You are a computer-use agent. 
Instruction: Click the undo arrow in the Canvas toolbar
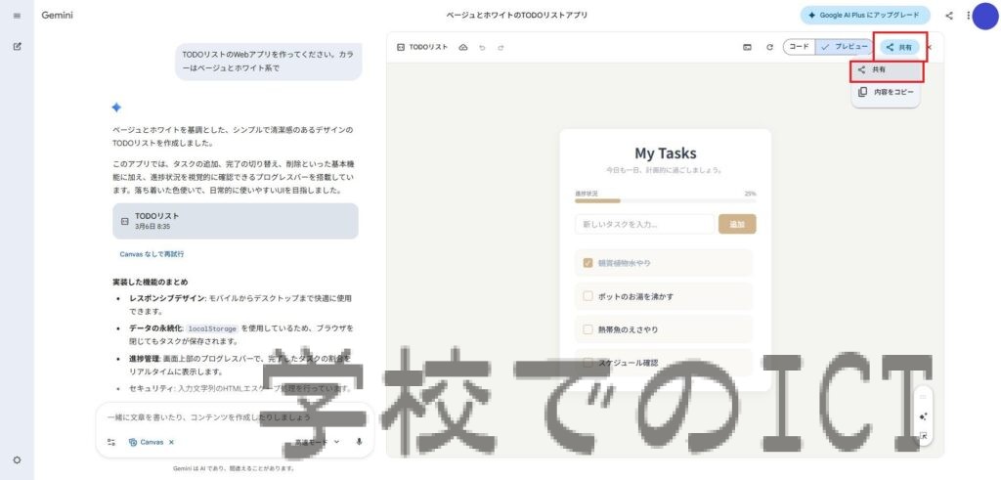point(482,47)
